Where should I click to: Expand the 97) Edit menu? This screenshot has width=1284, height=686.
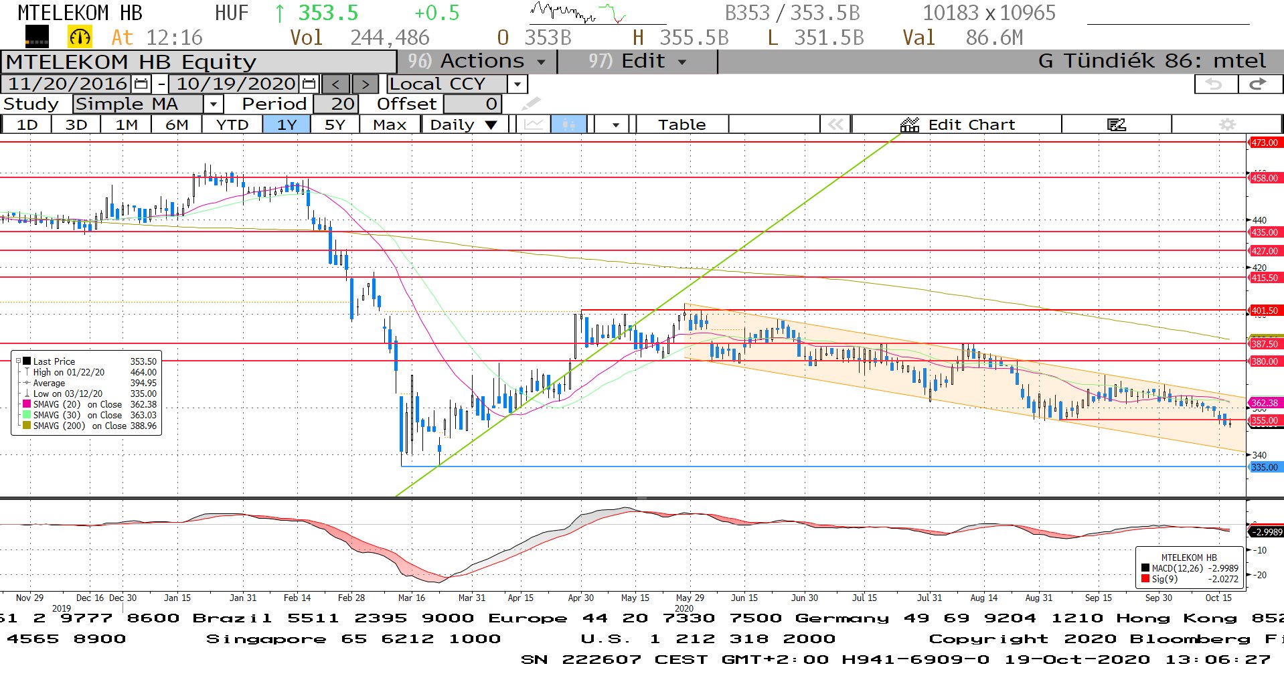[x=637, y=61]
